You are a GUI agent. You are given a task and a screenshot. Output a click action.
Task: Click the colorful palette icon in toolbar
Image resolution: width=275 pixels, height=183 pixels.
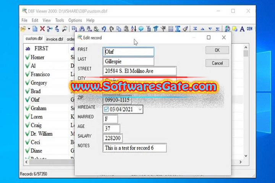[x=228, y=29]
